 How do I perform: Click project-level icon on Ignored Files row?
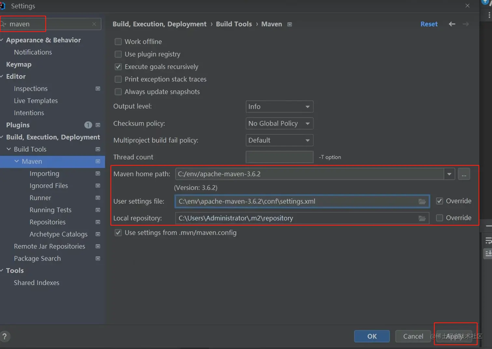coord(98,186)
